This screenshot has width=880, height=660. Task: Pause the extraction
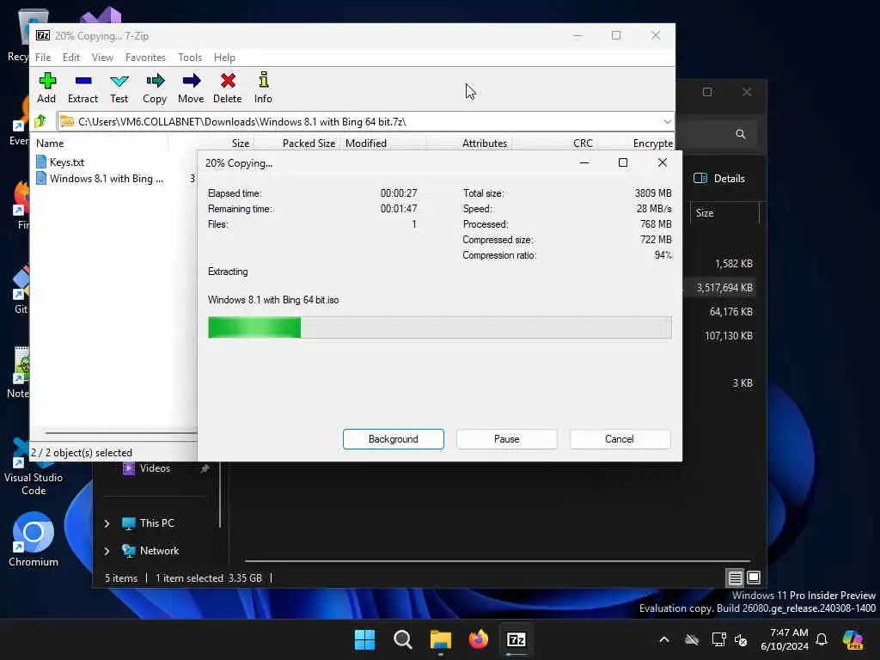coord(507,439)
